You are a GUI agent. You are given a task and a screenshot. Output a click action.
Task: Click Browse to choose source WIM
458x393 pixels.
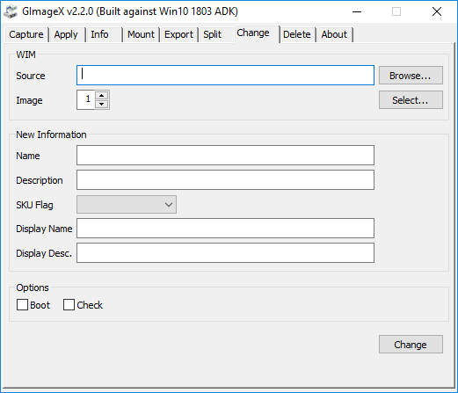(x=411, y=76)
